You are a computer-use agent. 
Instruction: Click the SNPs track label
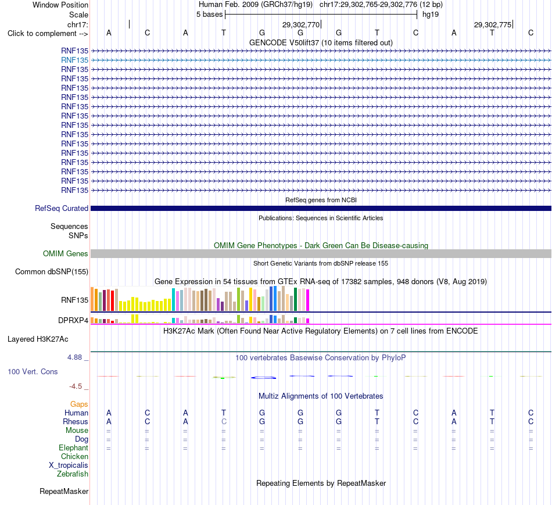click(x=78, y=235)
